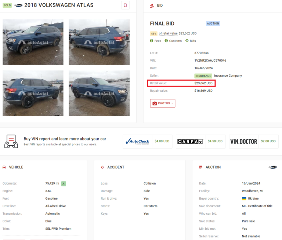Click the Ukraine flag icon

tap(244, 199)
